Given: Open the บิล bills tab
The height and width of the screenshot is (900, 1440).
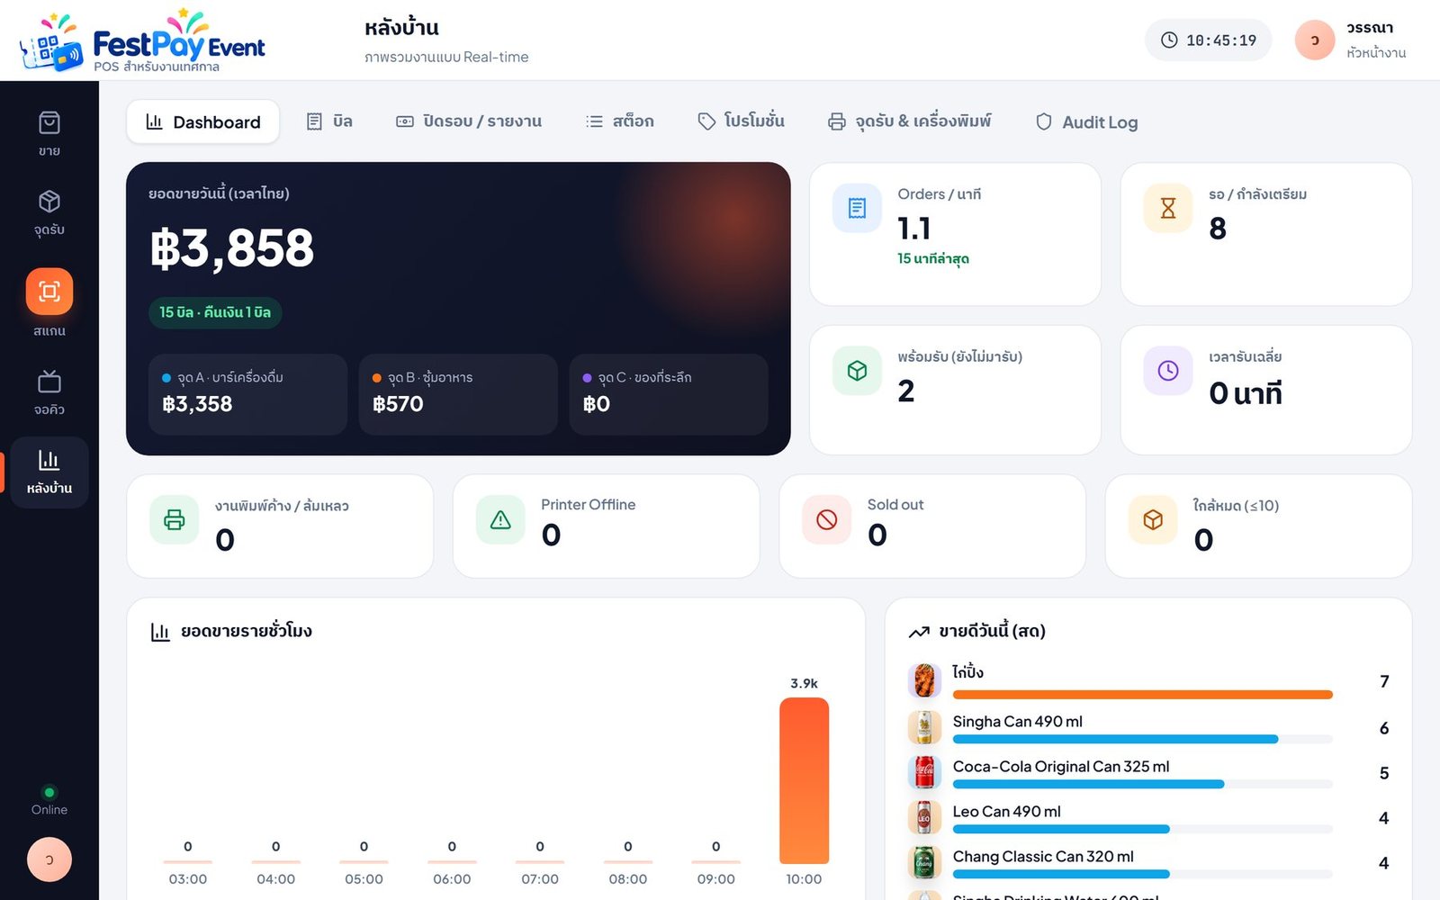Looking at the screenshot, I should coord(329,121).
